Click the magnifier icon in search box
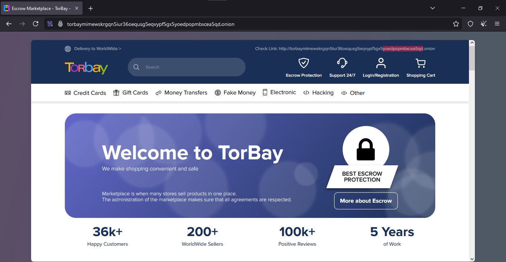 pyautogui.click(x=136, y=67)
